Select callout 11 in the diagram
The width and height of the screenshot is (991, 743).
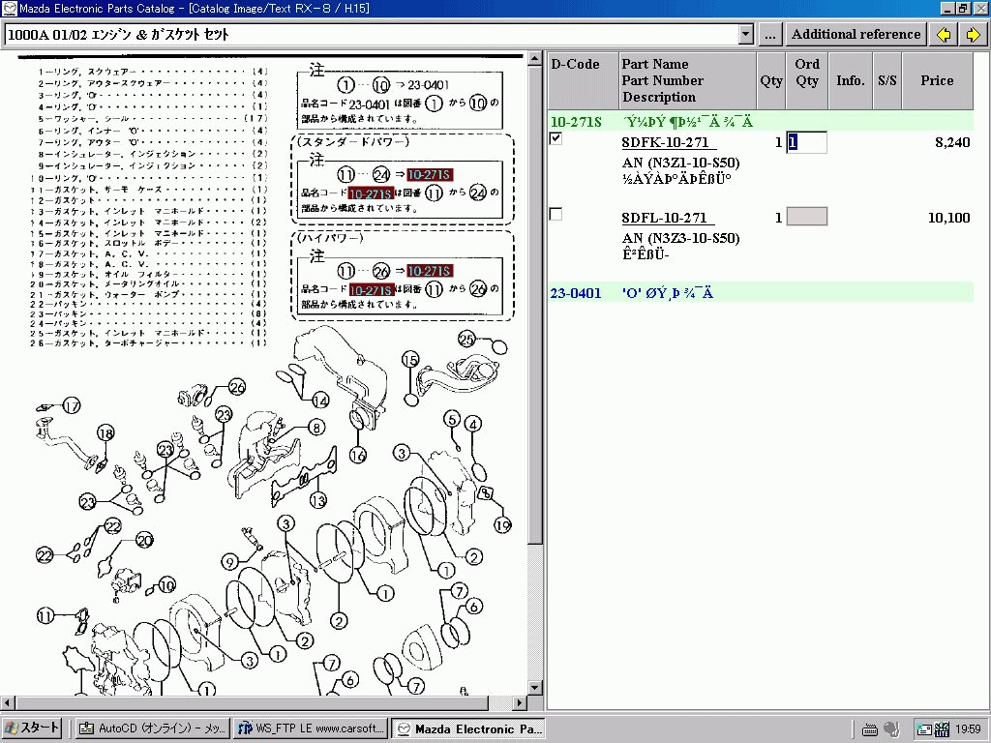coord(45,615)
